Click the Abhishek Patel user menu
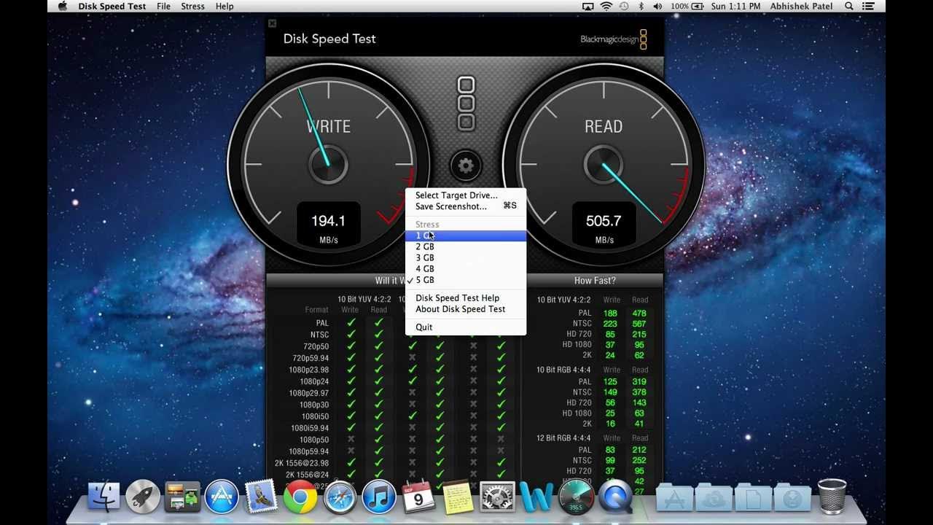This screenshot has height=525, width=933. 802,7
